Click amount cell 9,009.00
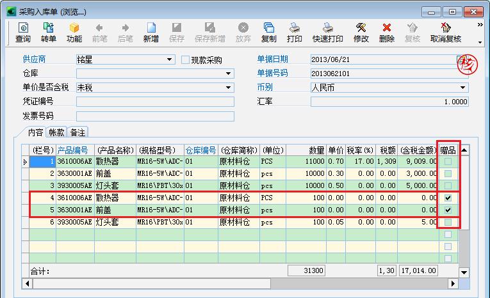The image size is (490, 298). 418,161
